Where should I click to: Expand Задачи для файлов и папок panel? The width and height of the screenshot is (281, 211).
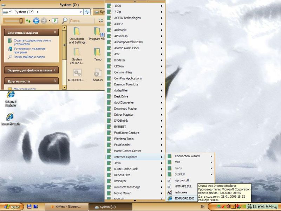[x=55, y=70]
